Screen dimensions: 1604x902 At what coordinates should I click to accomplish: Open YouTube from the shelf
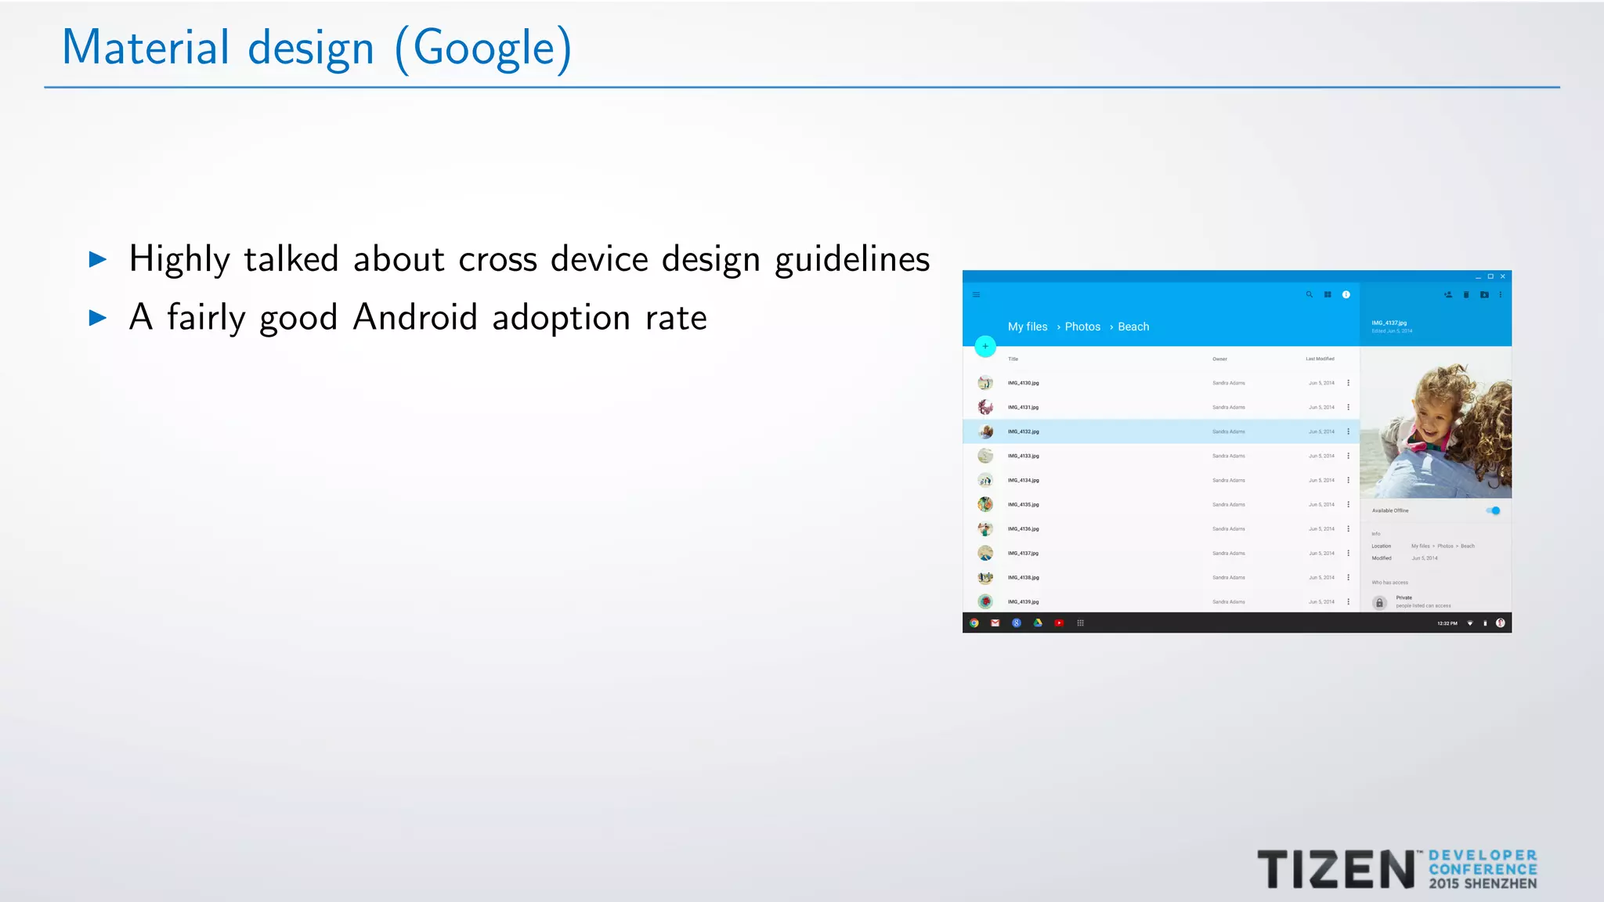click(1059, 623)
